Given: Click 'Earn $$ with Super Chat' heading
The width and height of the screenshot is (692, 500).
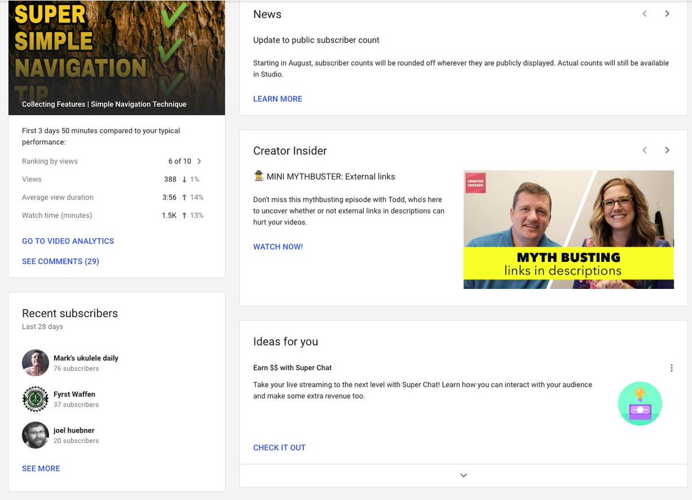Looking at the screenshot, I should click(x=292, y=368).
